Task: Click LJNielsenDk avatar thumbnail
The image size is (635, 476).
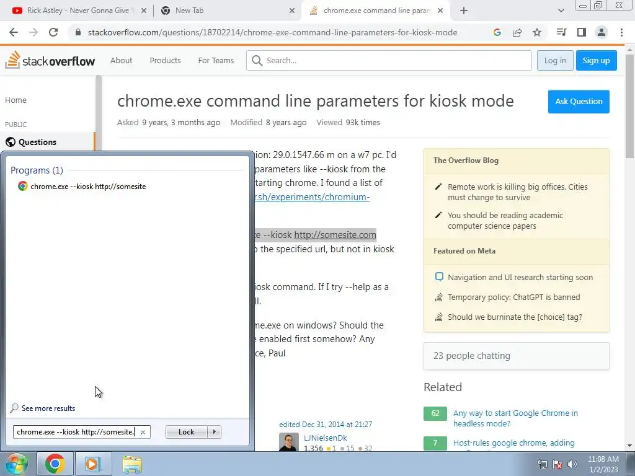Action: pyautogui.click(x=289, y=442)
